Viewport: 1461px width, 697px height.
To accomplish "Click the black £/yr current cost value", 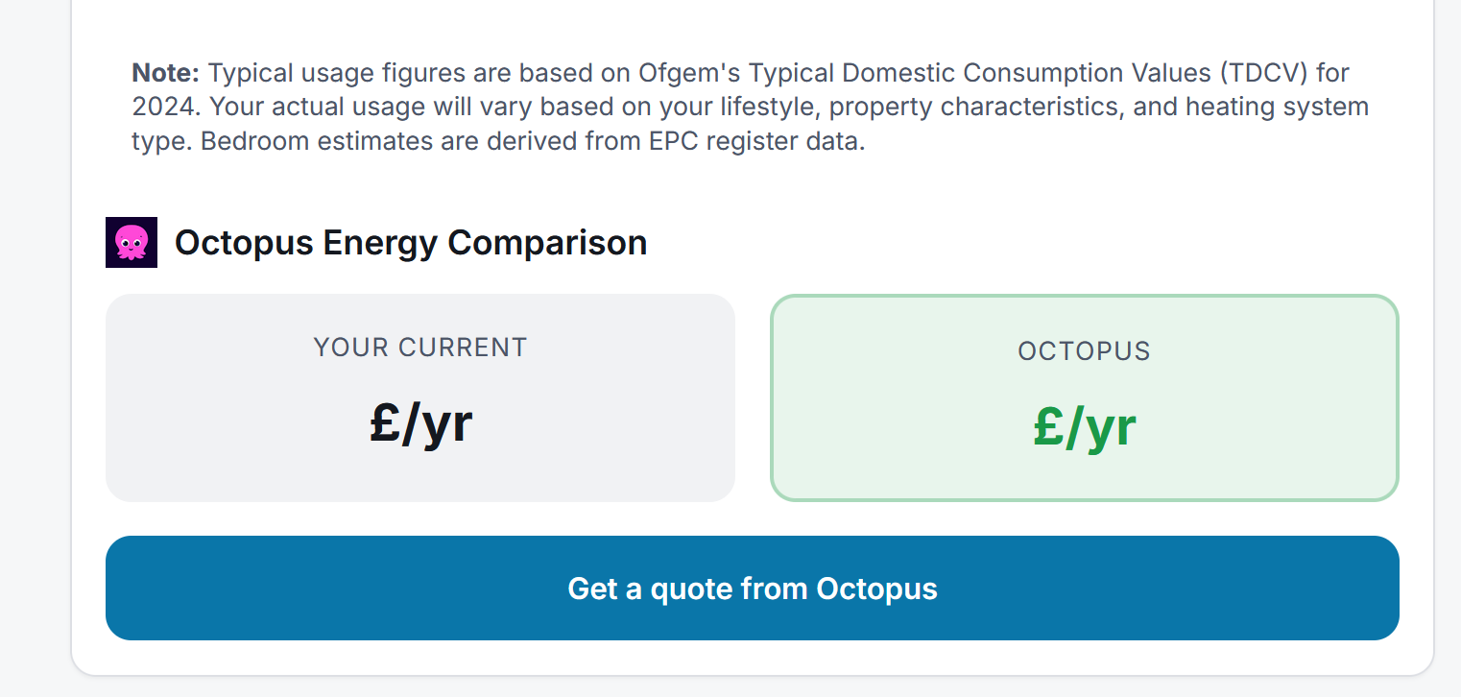I will [x=420, y=423].
